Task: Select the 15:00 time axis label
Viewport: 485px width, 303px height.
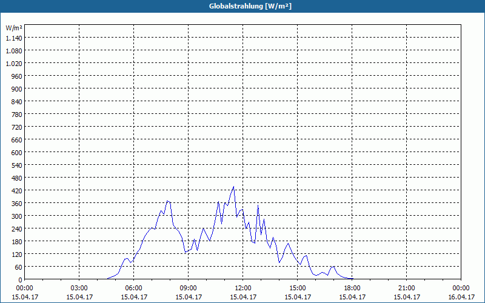Action: 298,288
